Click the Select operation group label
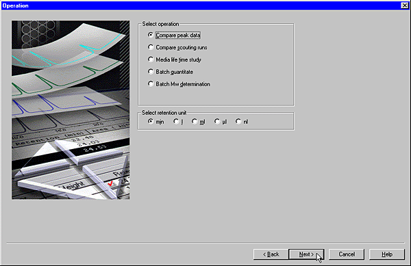 (160, 24)
